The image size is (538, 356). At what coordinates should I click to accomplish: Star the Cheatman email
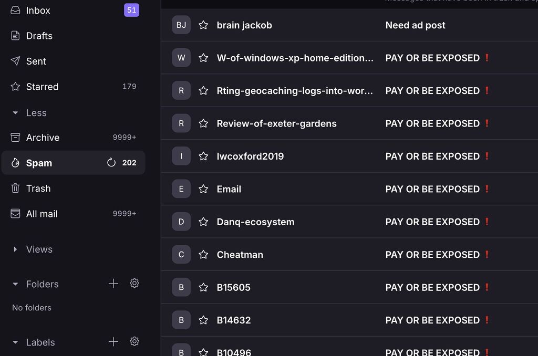[x=203, y=254]
